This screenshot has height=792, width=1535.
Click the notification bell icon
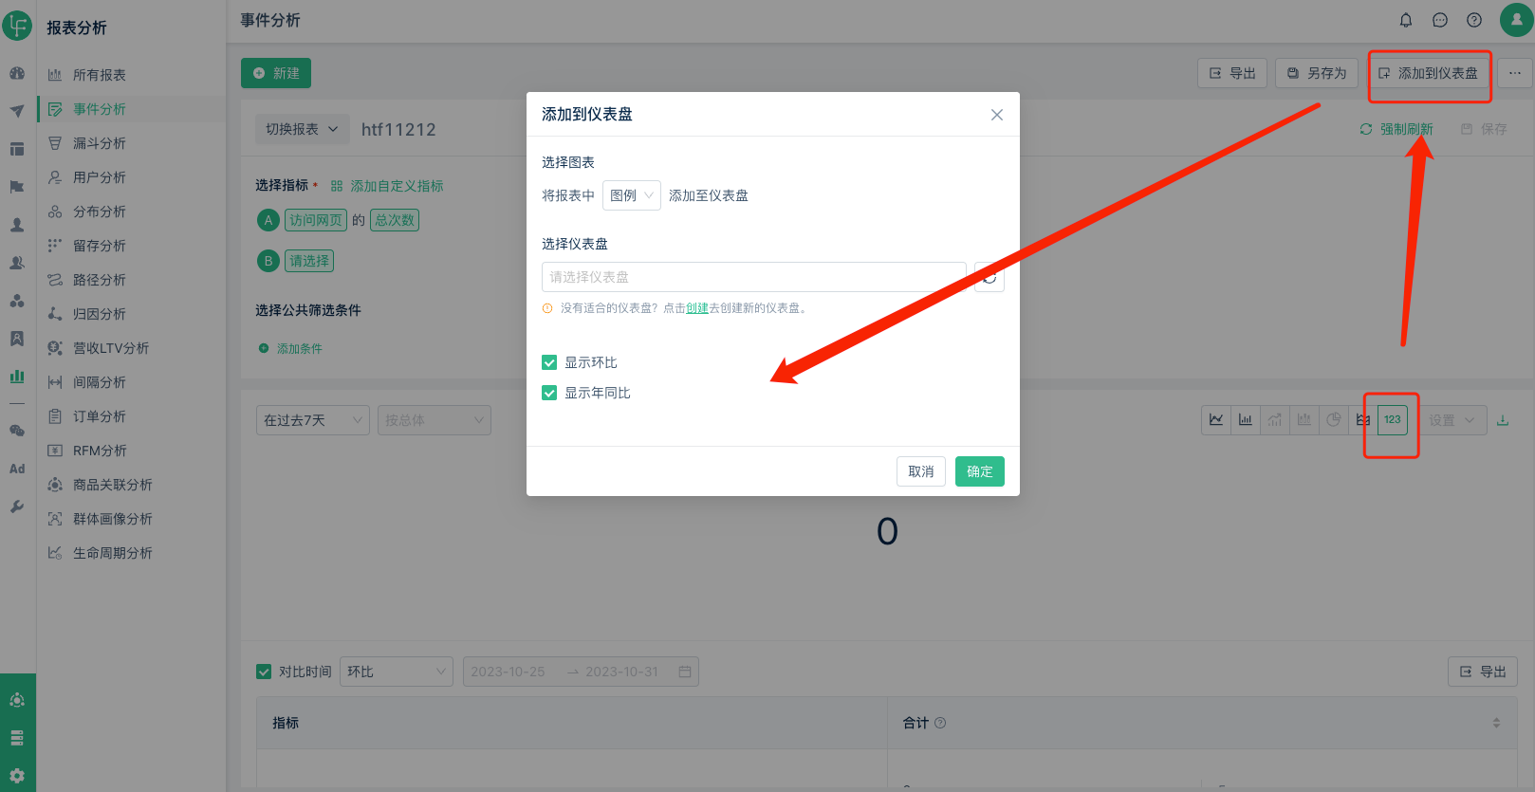point(1406,20)
